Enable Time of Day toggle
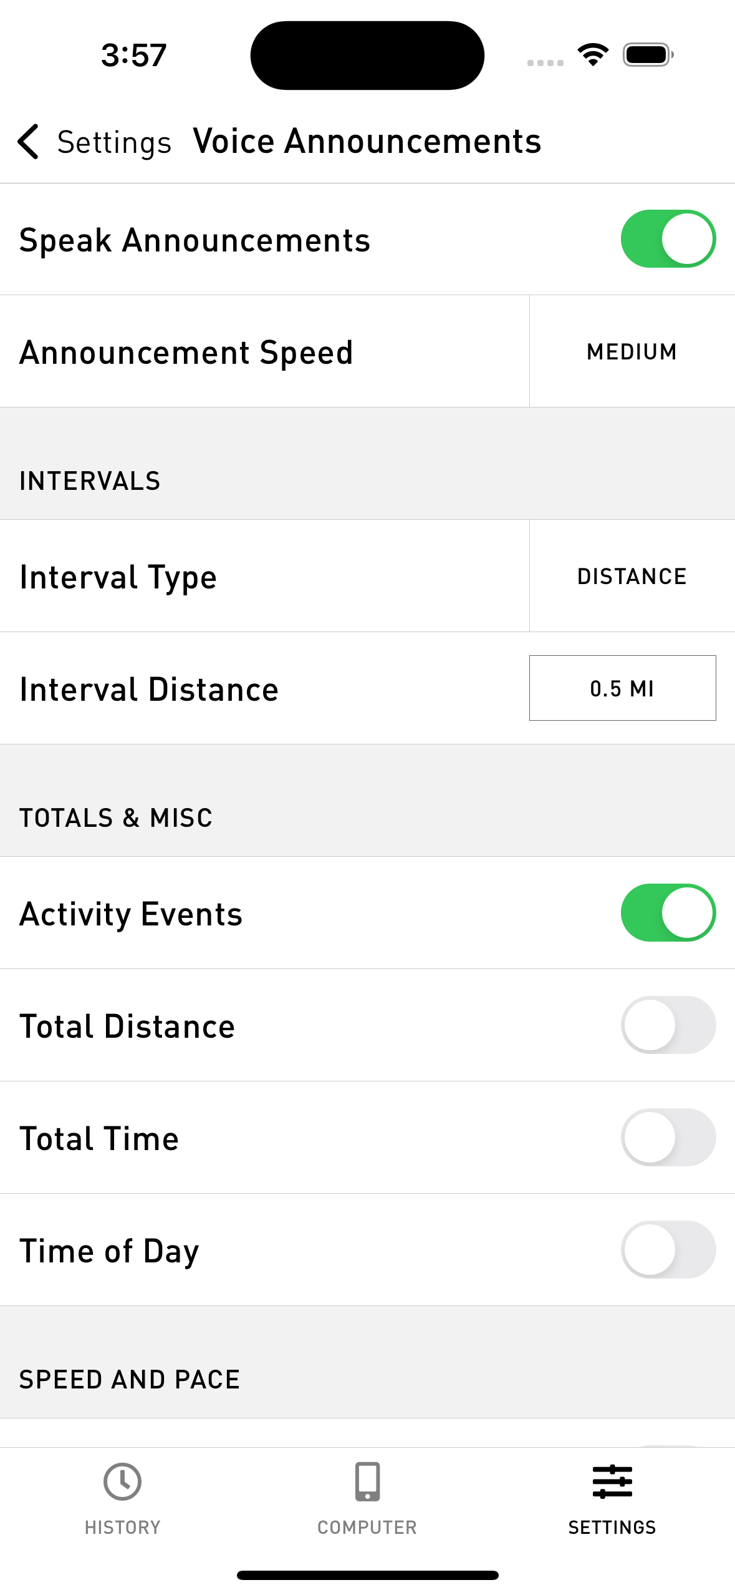The height and width of the screenshot is (1595, 735). coord(668,1250)
